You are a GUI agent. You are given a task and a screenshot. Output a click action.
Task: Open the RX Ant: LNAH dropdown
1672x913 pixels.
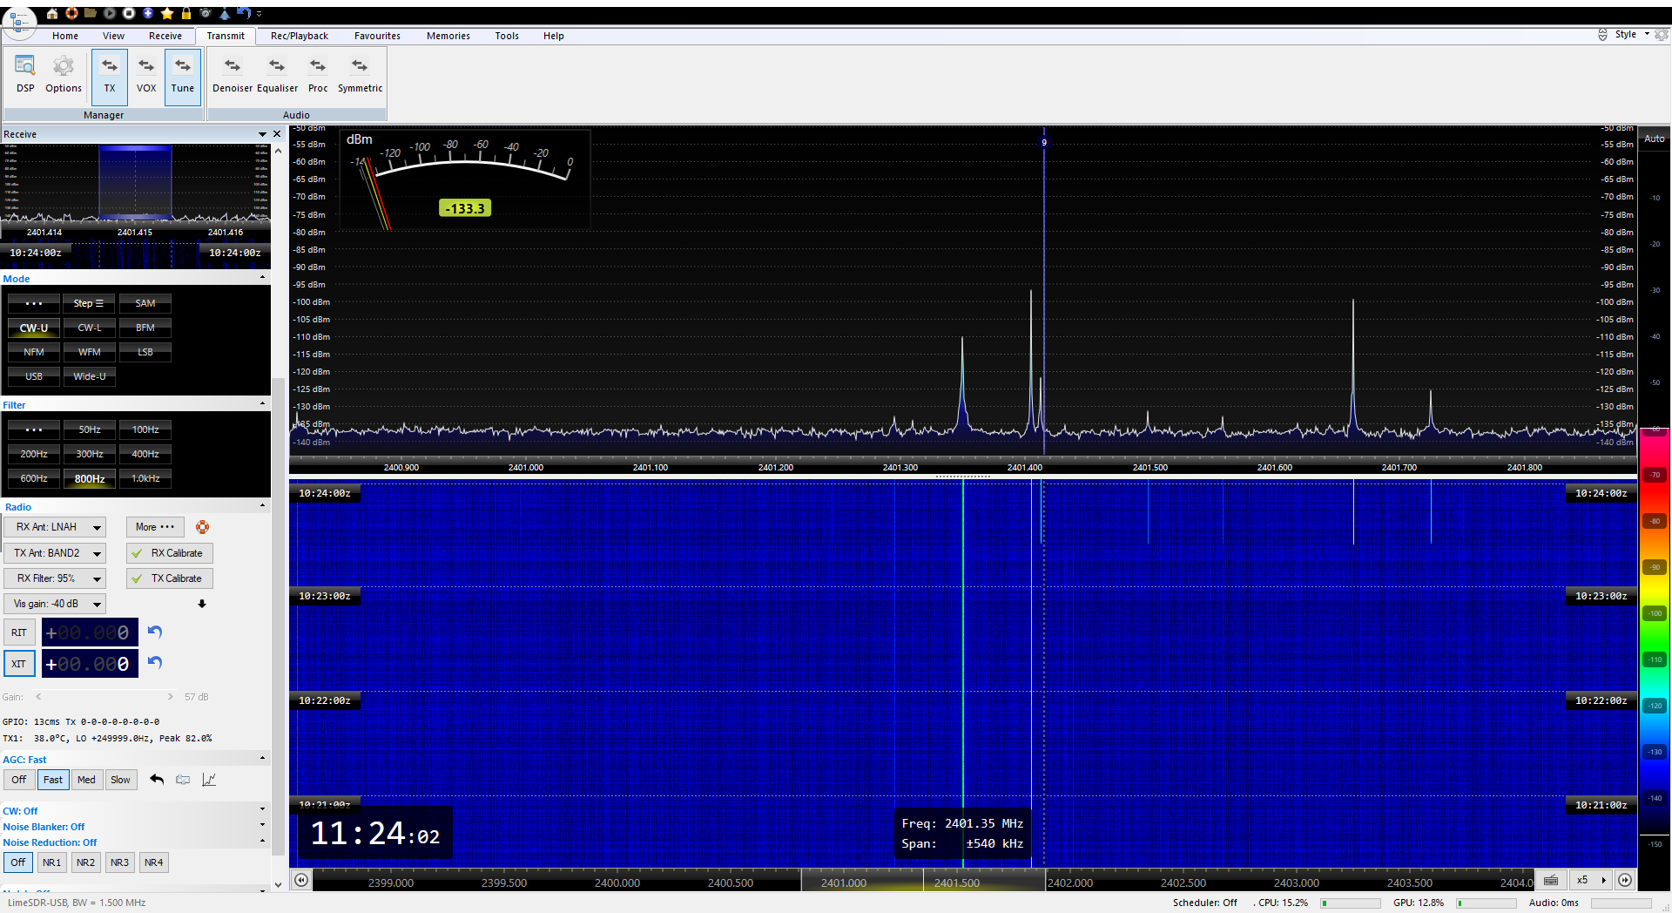point(54,527)
